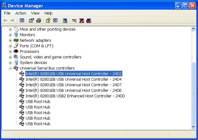Click the Uninstall toolbar icon with red X
198x140 pixels.
(x=82, y=20)
